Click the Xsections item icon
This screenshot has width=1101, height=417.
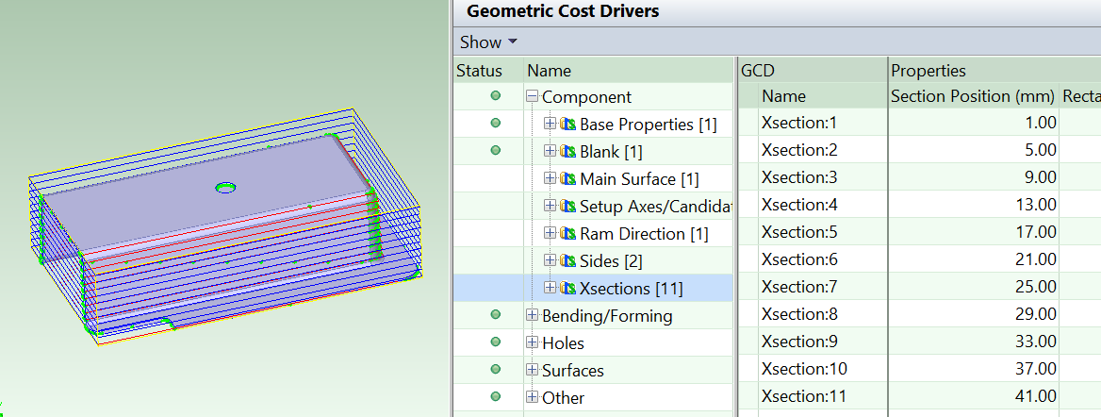coord(567,289)
